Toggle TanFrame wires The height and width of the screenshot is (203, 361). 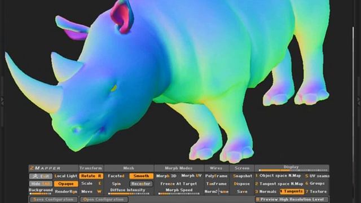click(x=216, y=184)
